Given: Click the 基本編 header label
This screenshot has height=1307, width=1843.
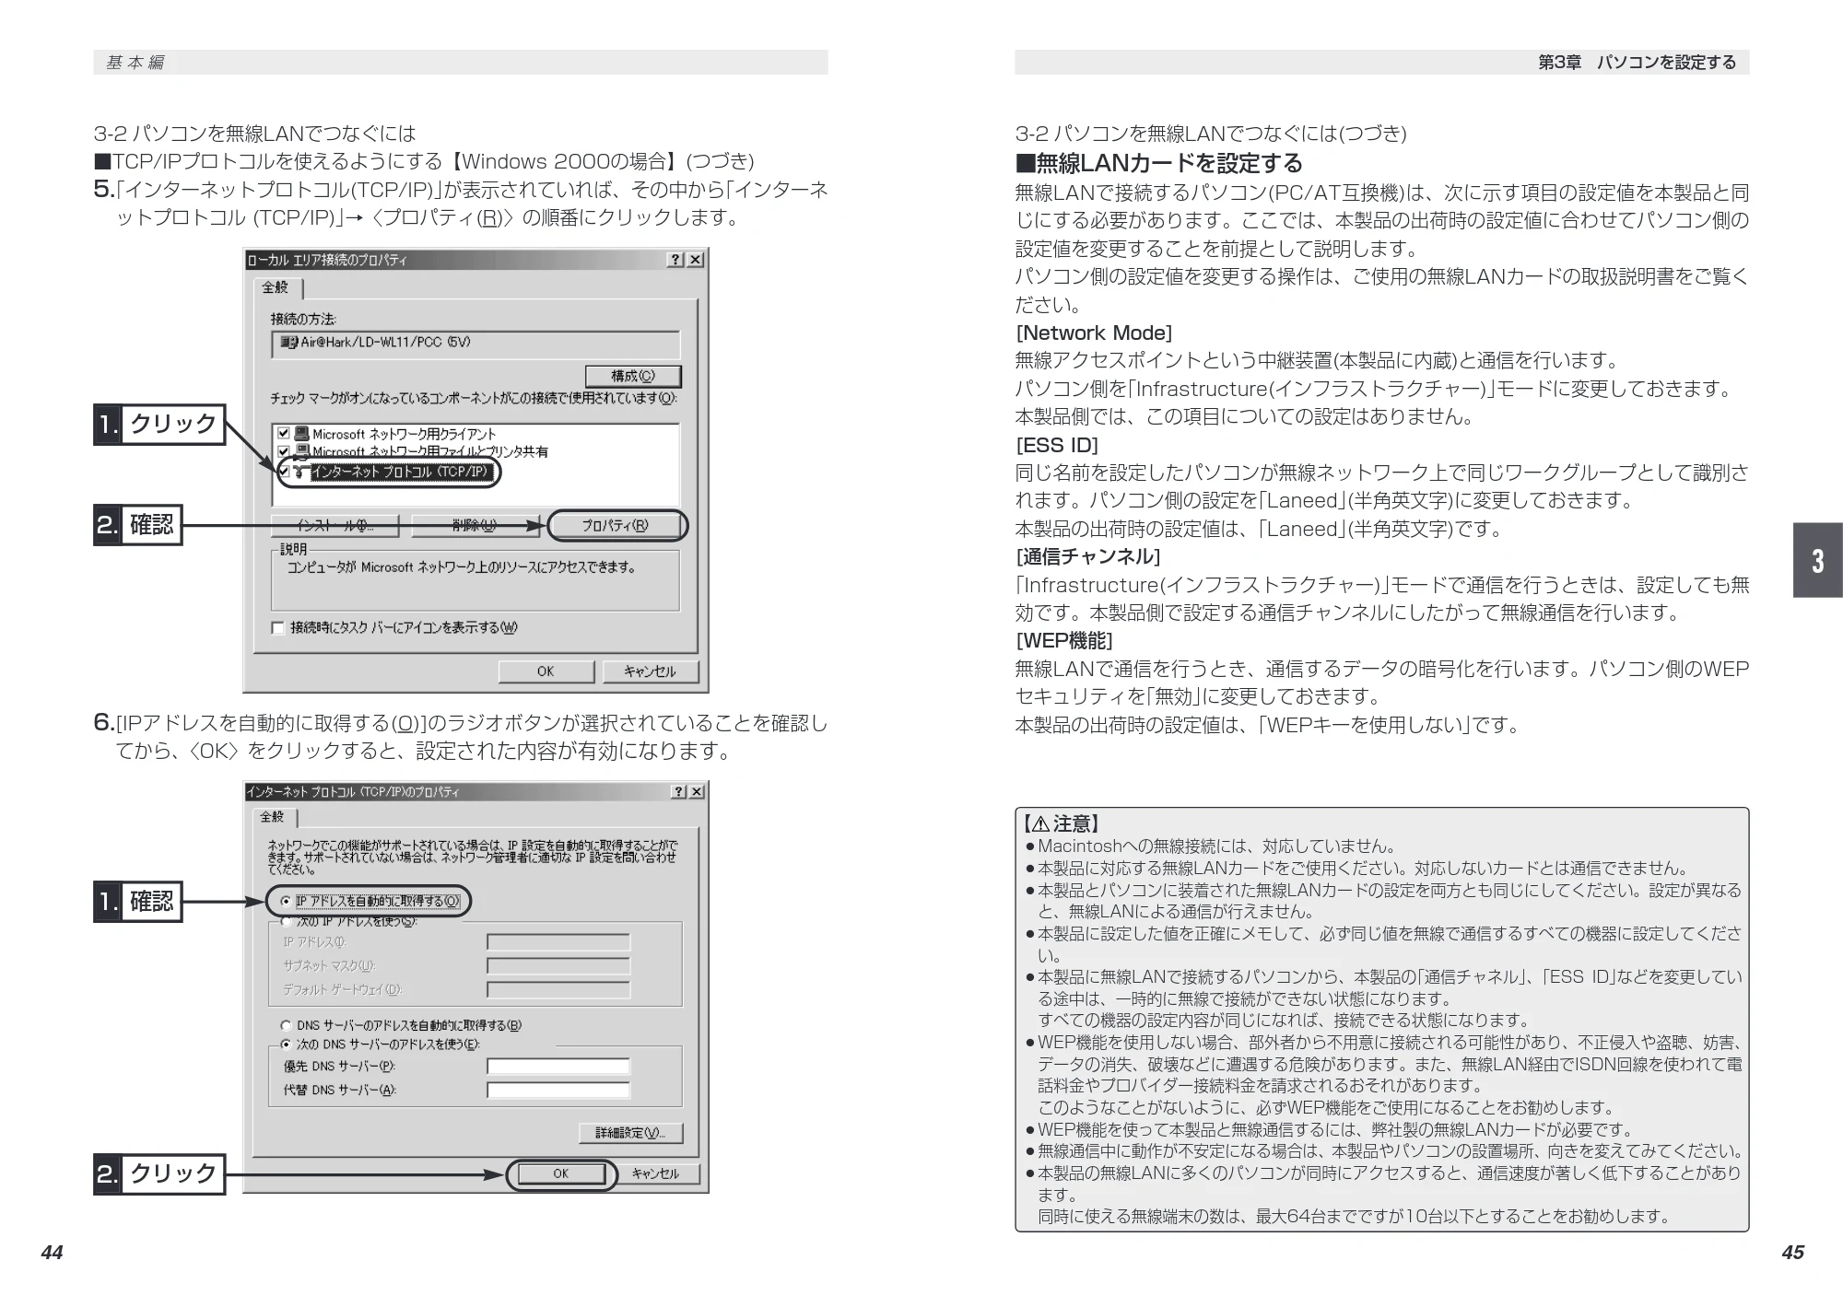Looking at the screenshot, I should 135,63.
